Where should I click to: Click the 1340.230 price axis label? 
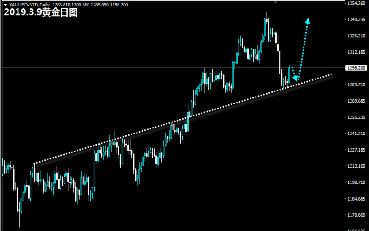pyautogui.click(x=357, y=19)
